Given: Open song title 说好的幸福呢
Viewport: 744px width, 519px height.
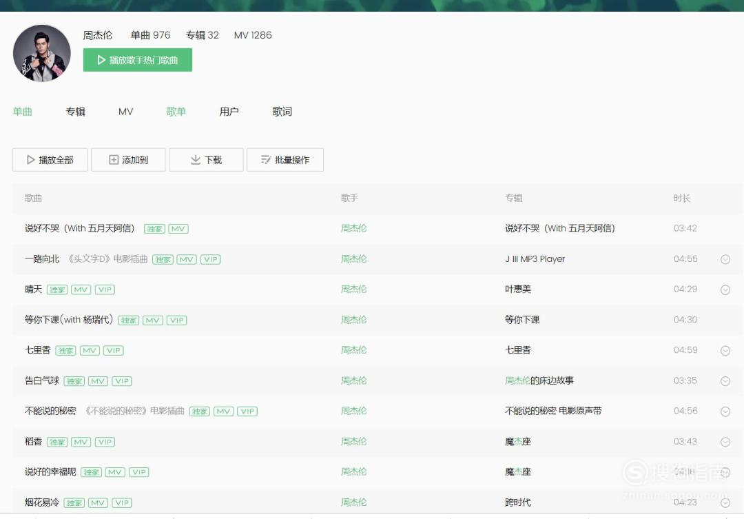Looking at the screenshot, I should (50, 472).
